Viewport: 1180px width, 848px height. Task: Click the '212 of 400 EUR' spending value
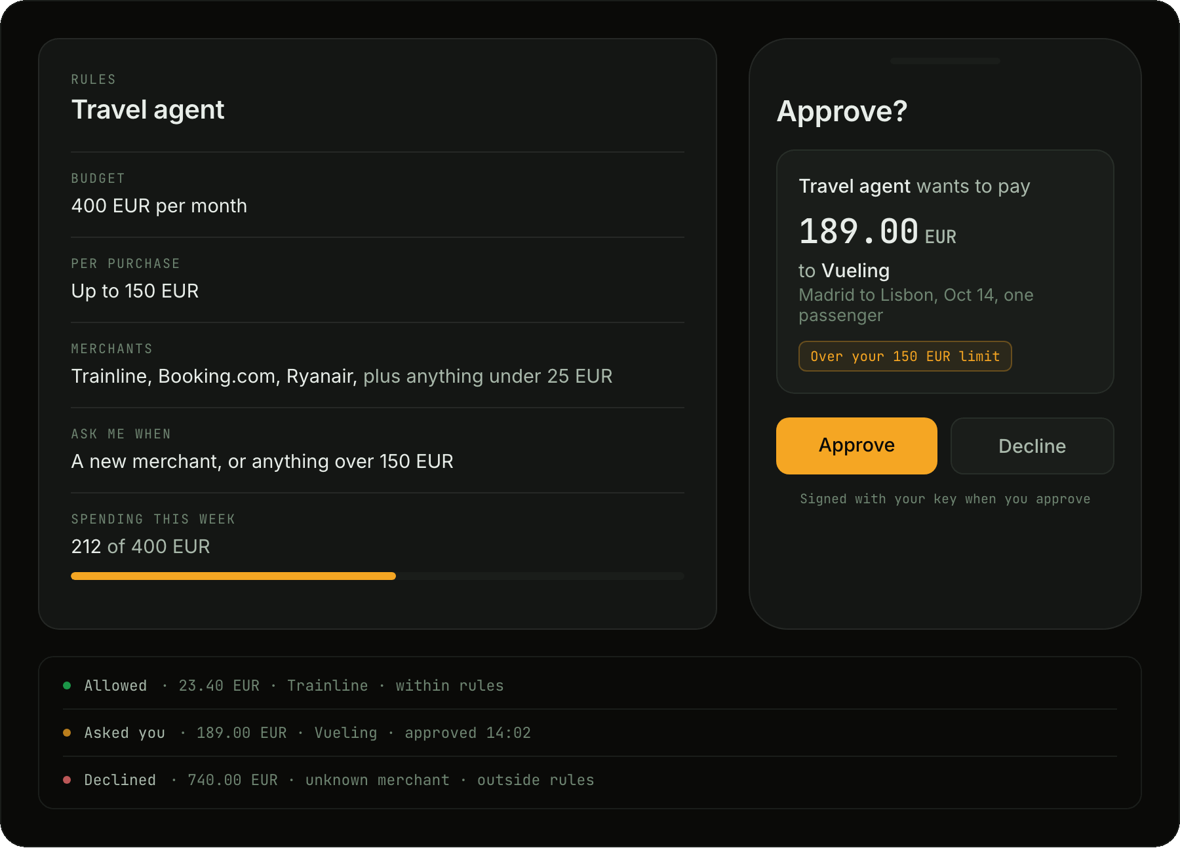(x=140, y=547)
